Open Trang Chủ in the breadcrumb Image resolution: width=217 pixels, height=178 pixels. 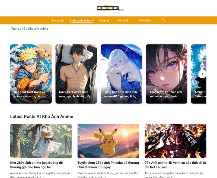pyautogui.click(x=18, y=28)
